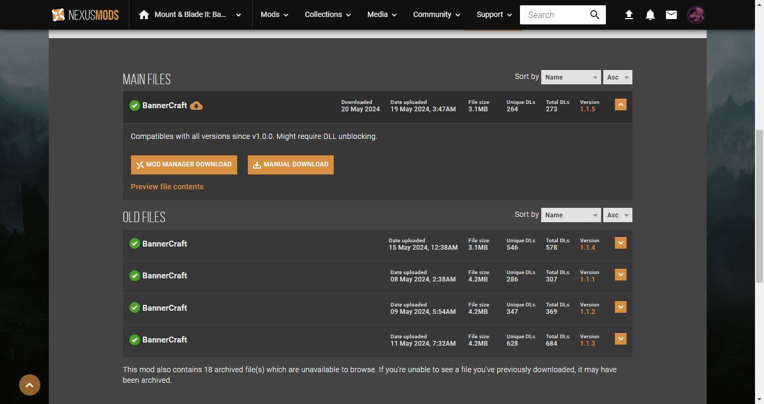Open the notifications bell

pyautogui.click(x=650, y=15)
